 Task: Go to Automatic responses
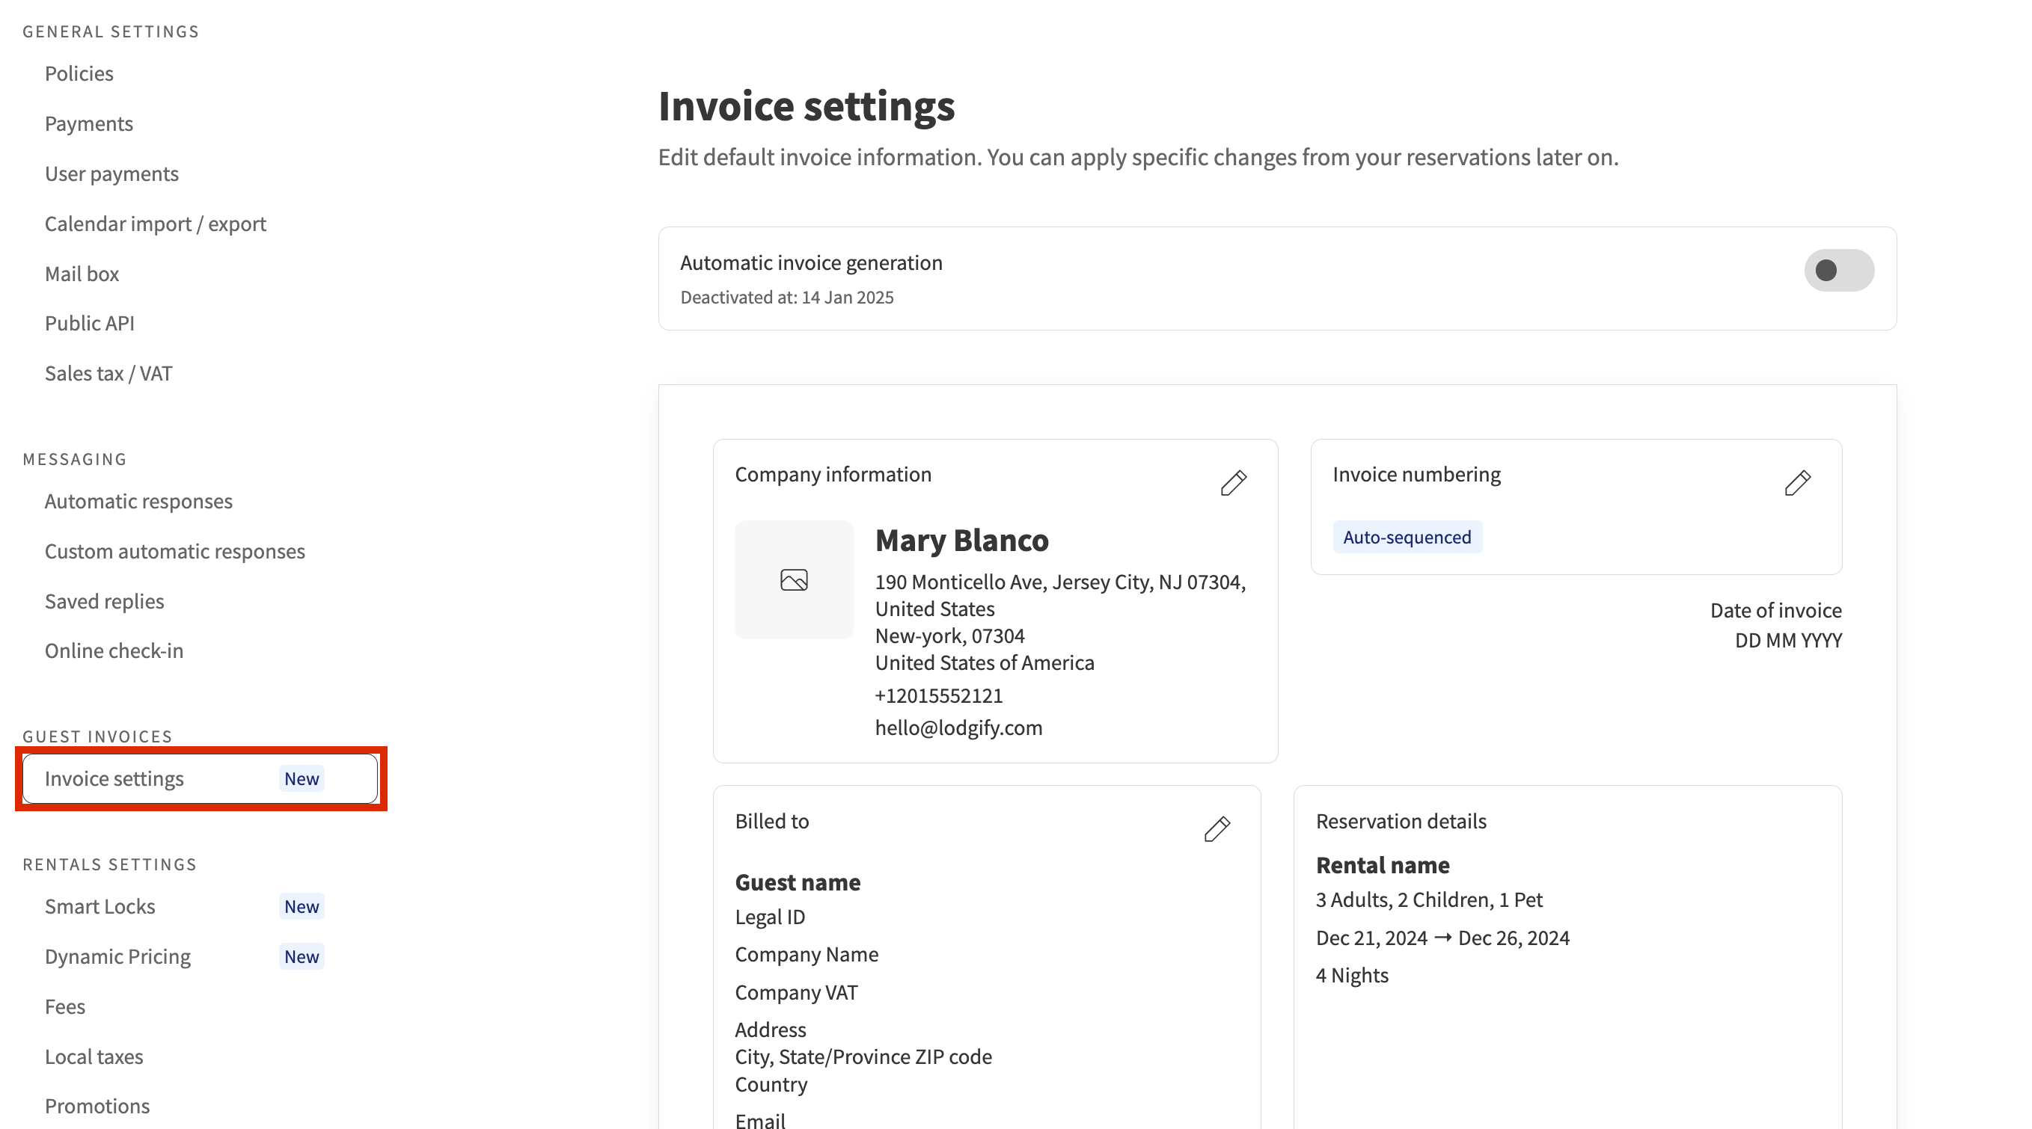138,502
